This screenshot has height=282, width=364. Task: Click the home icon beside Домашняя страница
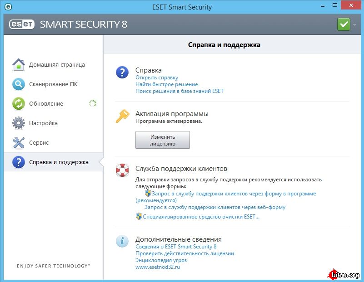click(18, 64)
